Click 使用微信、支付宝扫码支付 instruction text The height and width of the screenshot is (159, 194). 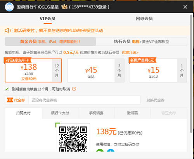click(117, 144)
